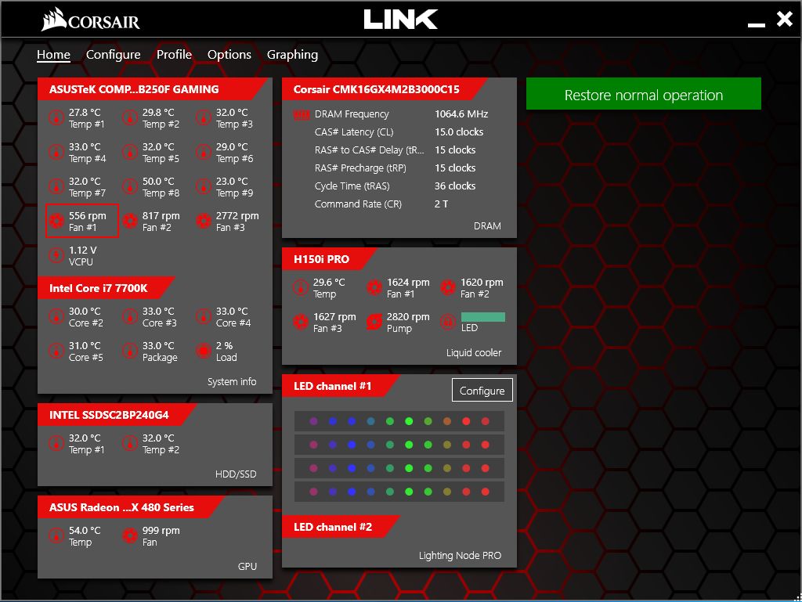802x602 pixels.
Task: Click the 'Lighting Node PRO' label
Action: pyautogui.click(x=460, y=556)
